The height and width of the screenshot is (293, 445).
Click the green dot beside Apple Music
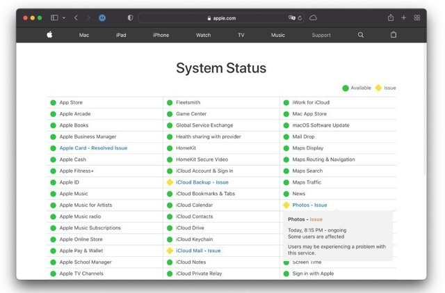pos(53,193)
